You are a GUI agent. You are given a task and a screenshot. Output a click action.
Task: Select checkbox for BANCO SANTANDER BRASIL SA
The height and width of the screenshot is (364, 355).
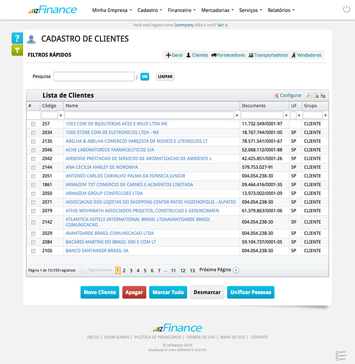pyautogui.click(x=33, y=251)
